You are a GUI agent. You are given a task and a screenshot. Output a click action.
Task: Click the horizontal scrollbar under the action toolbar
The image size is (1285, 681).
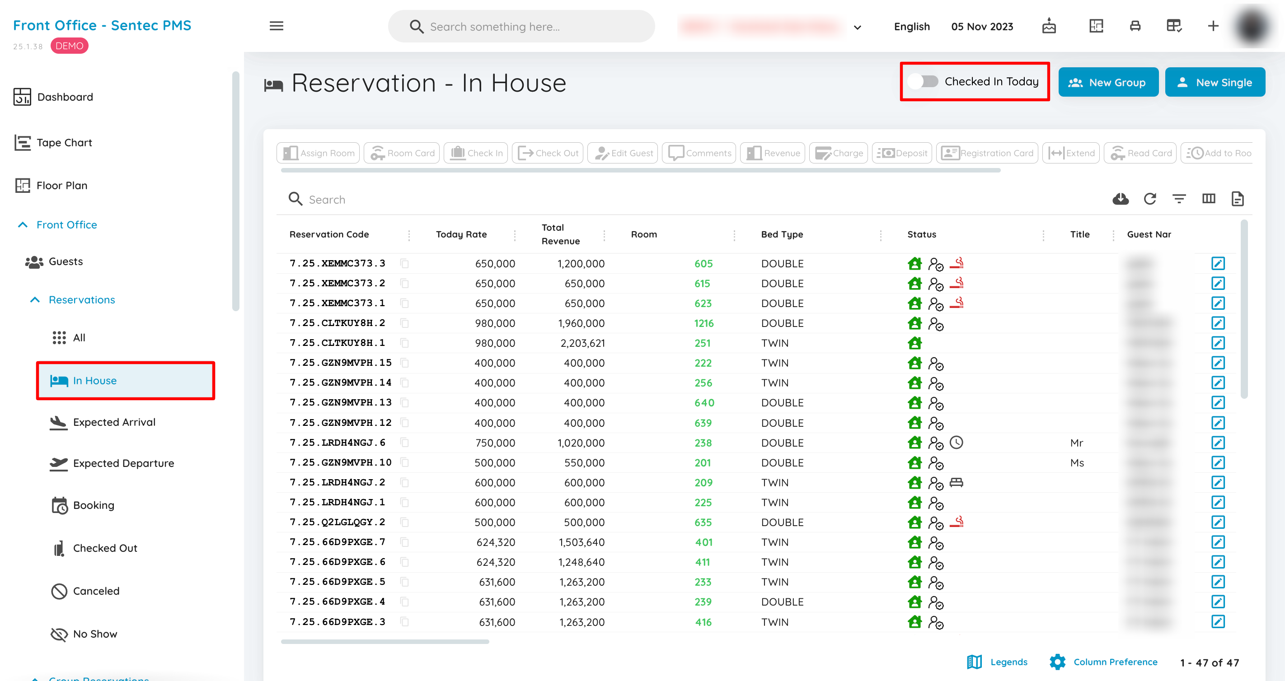click(x=641, y=171)
